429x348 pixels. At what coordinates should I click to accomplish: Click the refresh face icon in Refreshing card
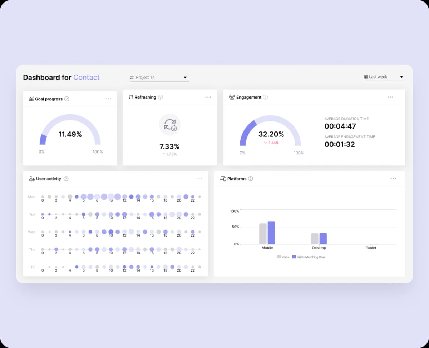tap(170, 125)
